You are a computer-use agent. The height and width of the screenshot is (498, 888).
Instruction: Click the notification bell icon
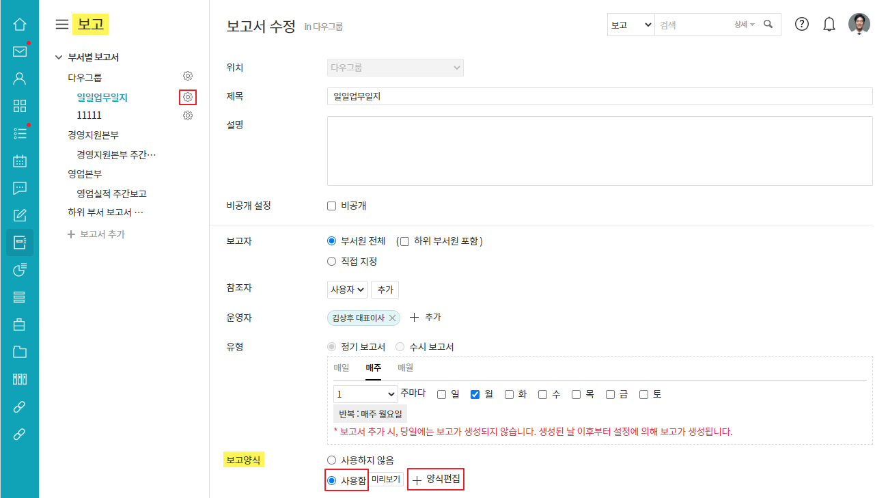829,25
